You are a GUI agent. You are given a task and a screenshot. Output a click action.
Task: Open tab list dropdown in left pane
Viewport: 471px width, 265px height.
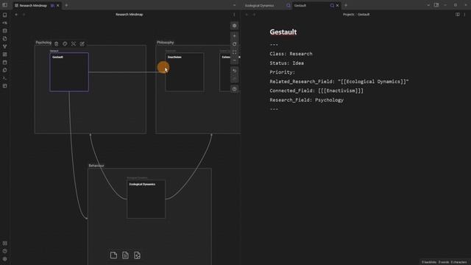234,5
